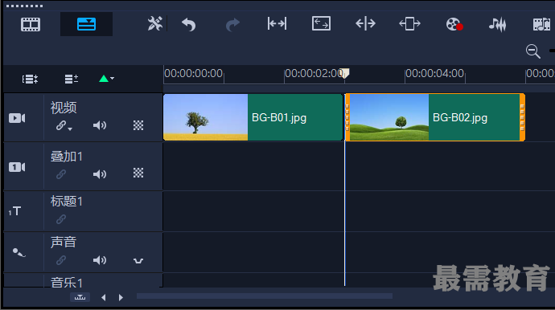
Task: Open the customize toolbar tools icon
Action: (x=154, y=23)
